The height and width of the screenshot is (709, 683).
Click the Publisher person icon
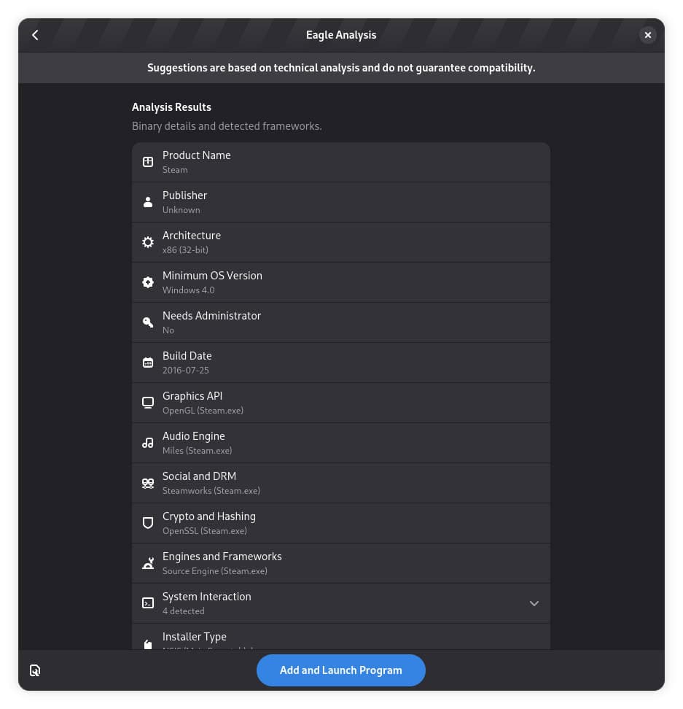[148, 202]
